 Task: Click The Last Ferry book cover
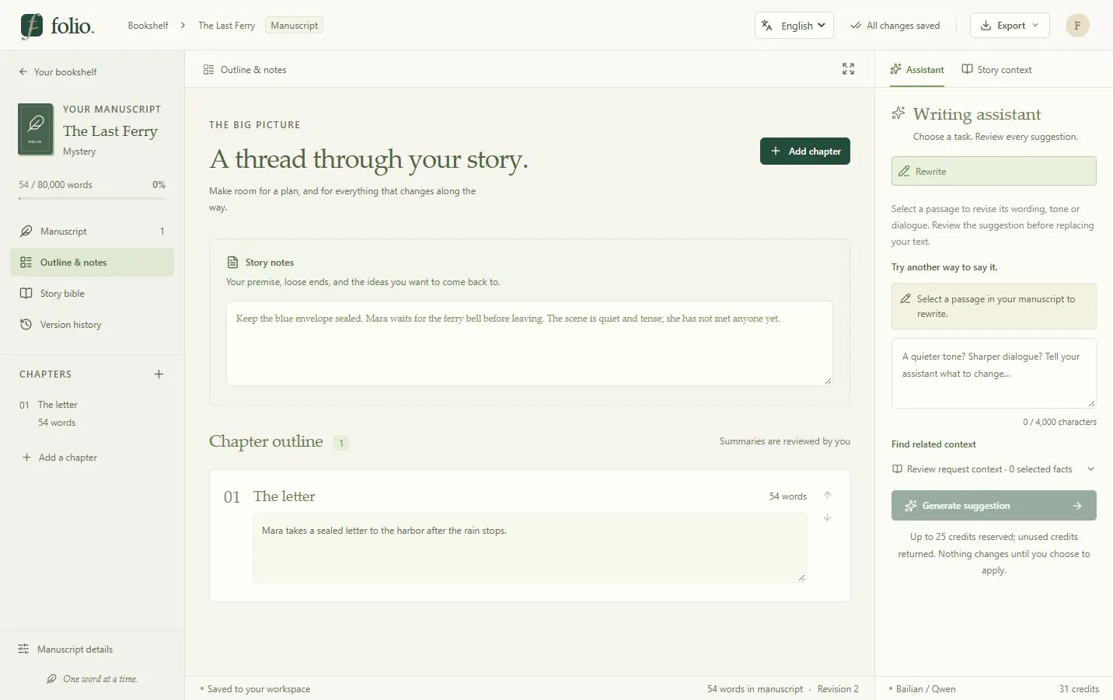point(36,129)
